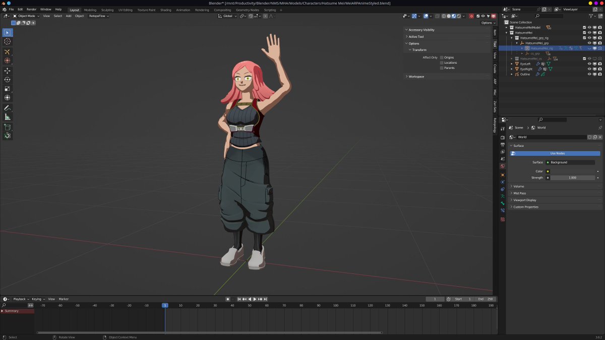Open the Object properties tab icon

pyautogui.click(x=503, y=175)
